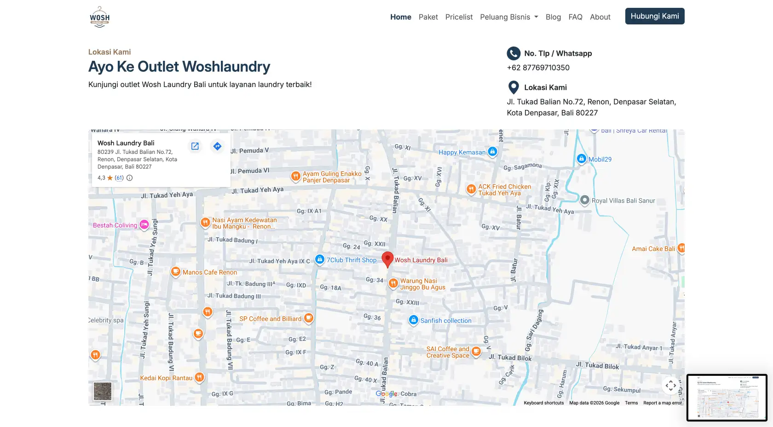Image resolution: width=773 pixels, height=427 pixels.
Task: Select the Mobil29 map marker
Action: (x=582, y=159)
